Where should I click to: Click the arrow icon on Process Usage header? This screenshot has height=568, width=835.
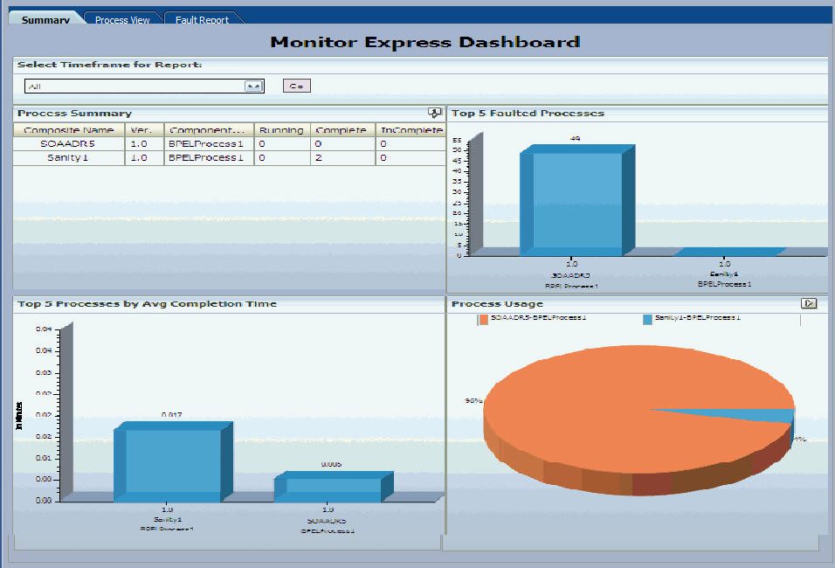point(810,303)
